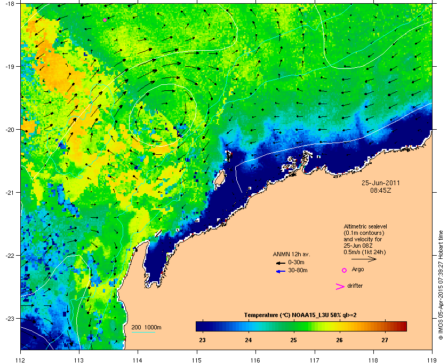448x363 pixels.
Task: Click the 23 tick on color bar
Action: point(202,340)
